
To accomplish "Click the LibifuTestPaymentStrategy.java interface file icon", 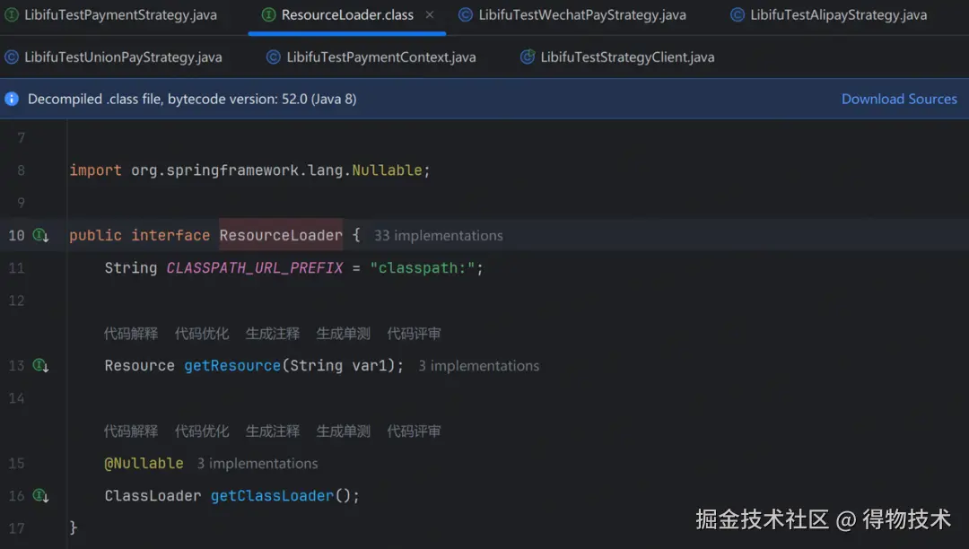I will [12, 15].
